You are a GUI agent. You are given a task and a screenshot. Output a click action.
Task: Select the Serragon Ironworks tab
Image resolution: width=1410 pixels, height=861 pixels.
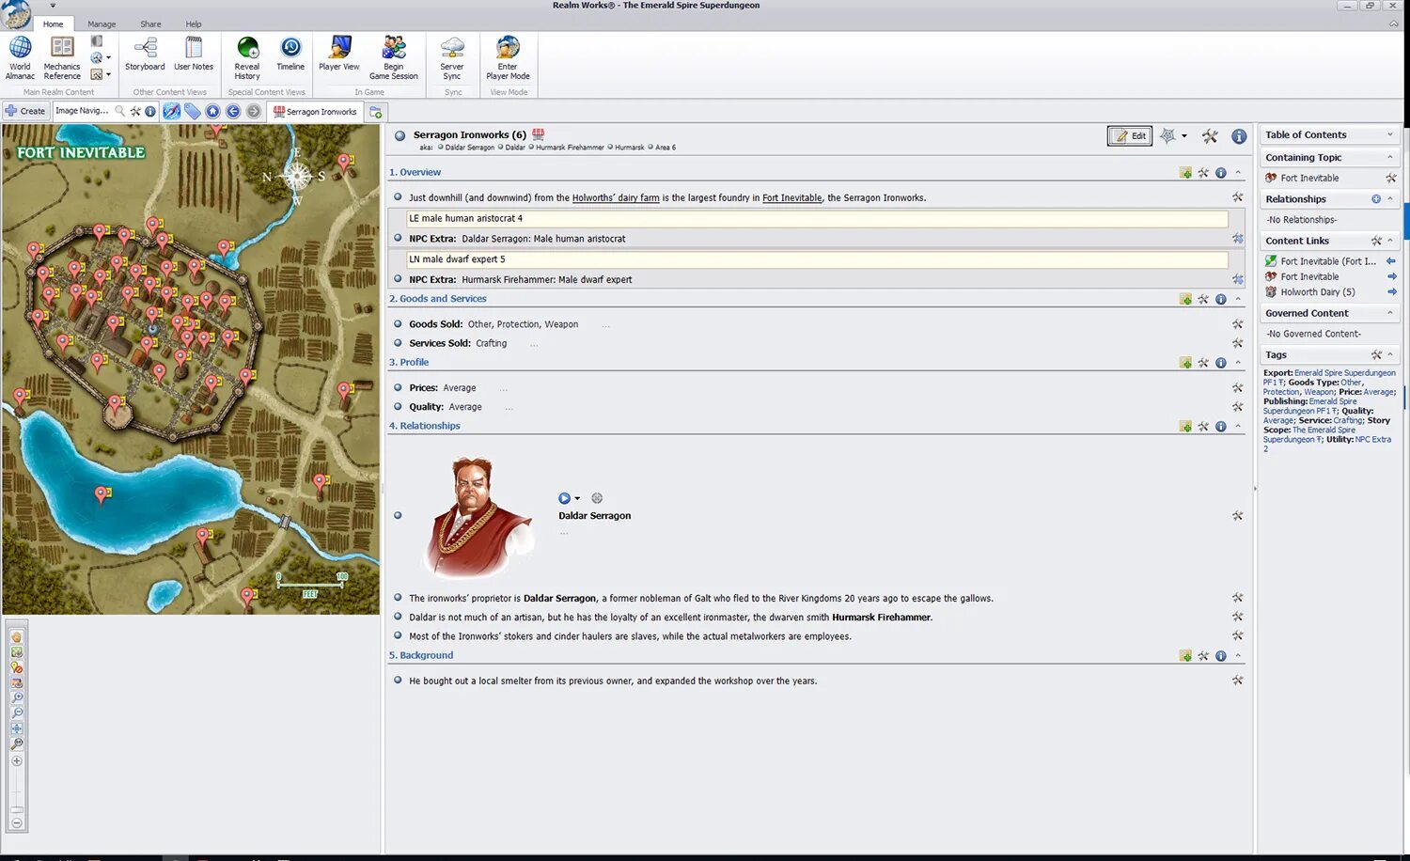click(x=315, y=112)
